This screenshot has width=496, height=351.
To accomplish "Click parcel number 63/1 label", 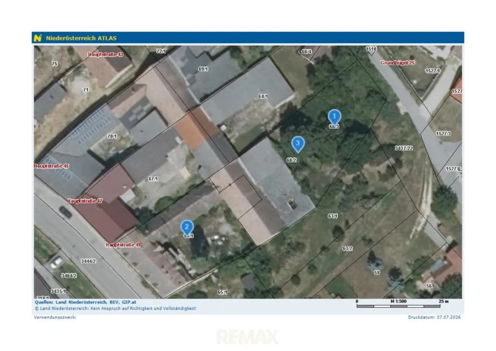I will (x=332, y=216).
